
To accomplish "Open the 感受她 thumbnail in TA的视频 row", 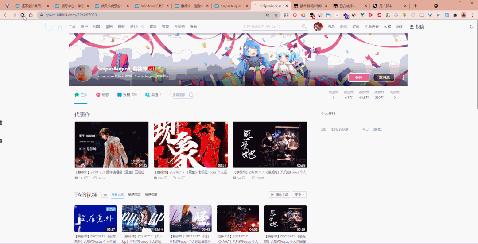I will 286,218.
